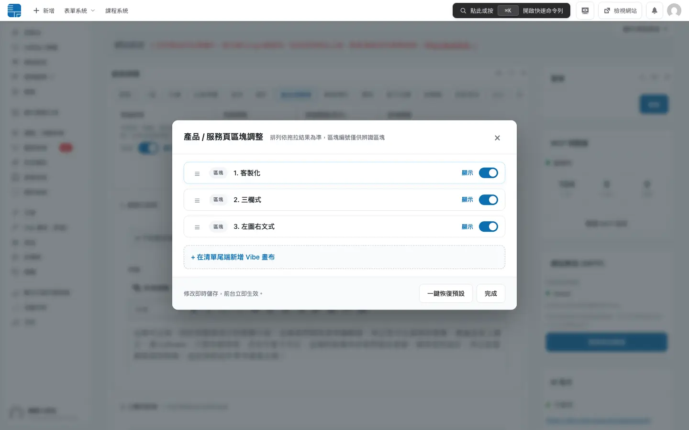The height and width of the screenshot is (430, 689).
Task: Click the 點此或按 quick command search bar
Action: pyautogui.click(x=511, y=11)
